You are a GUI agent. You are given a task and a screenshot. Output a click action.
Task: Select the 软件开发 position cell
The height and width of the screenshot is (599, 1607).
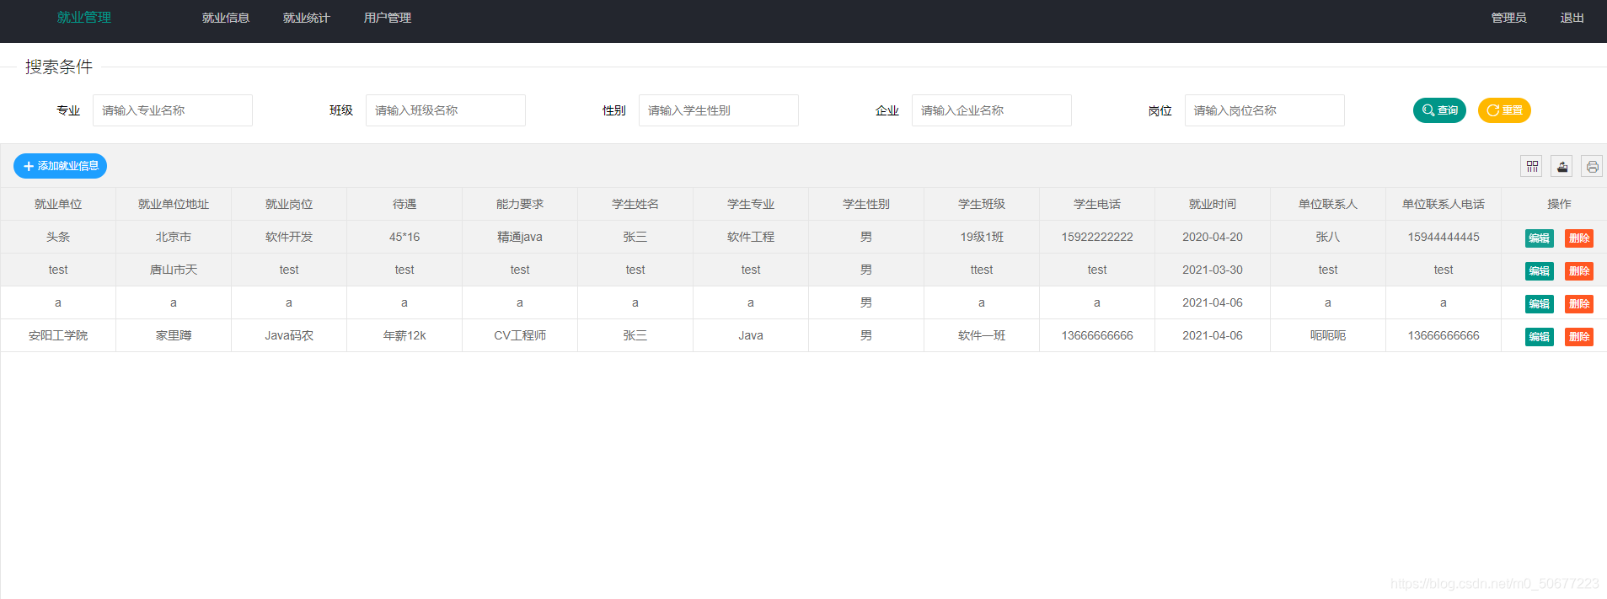[289, 237]
